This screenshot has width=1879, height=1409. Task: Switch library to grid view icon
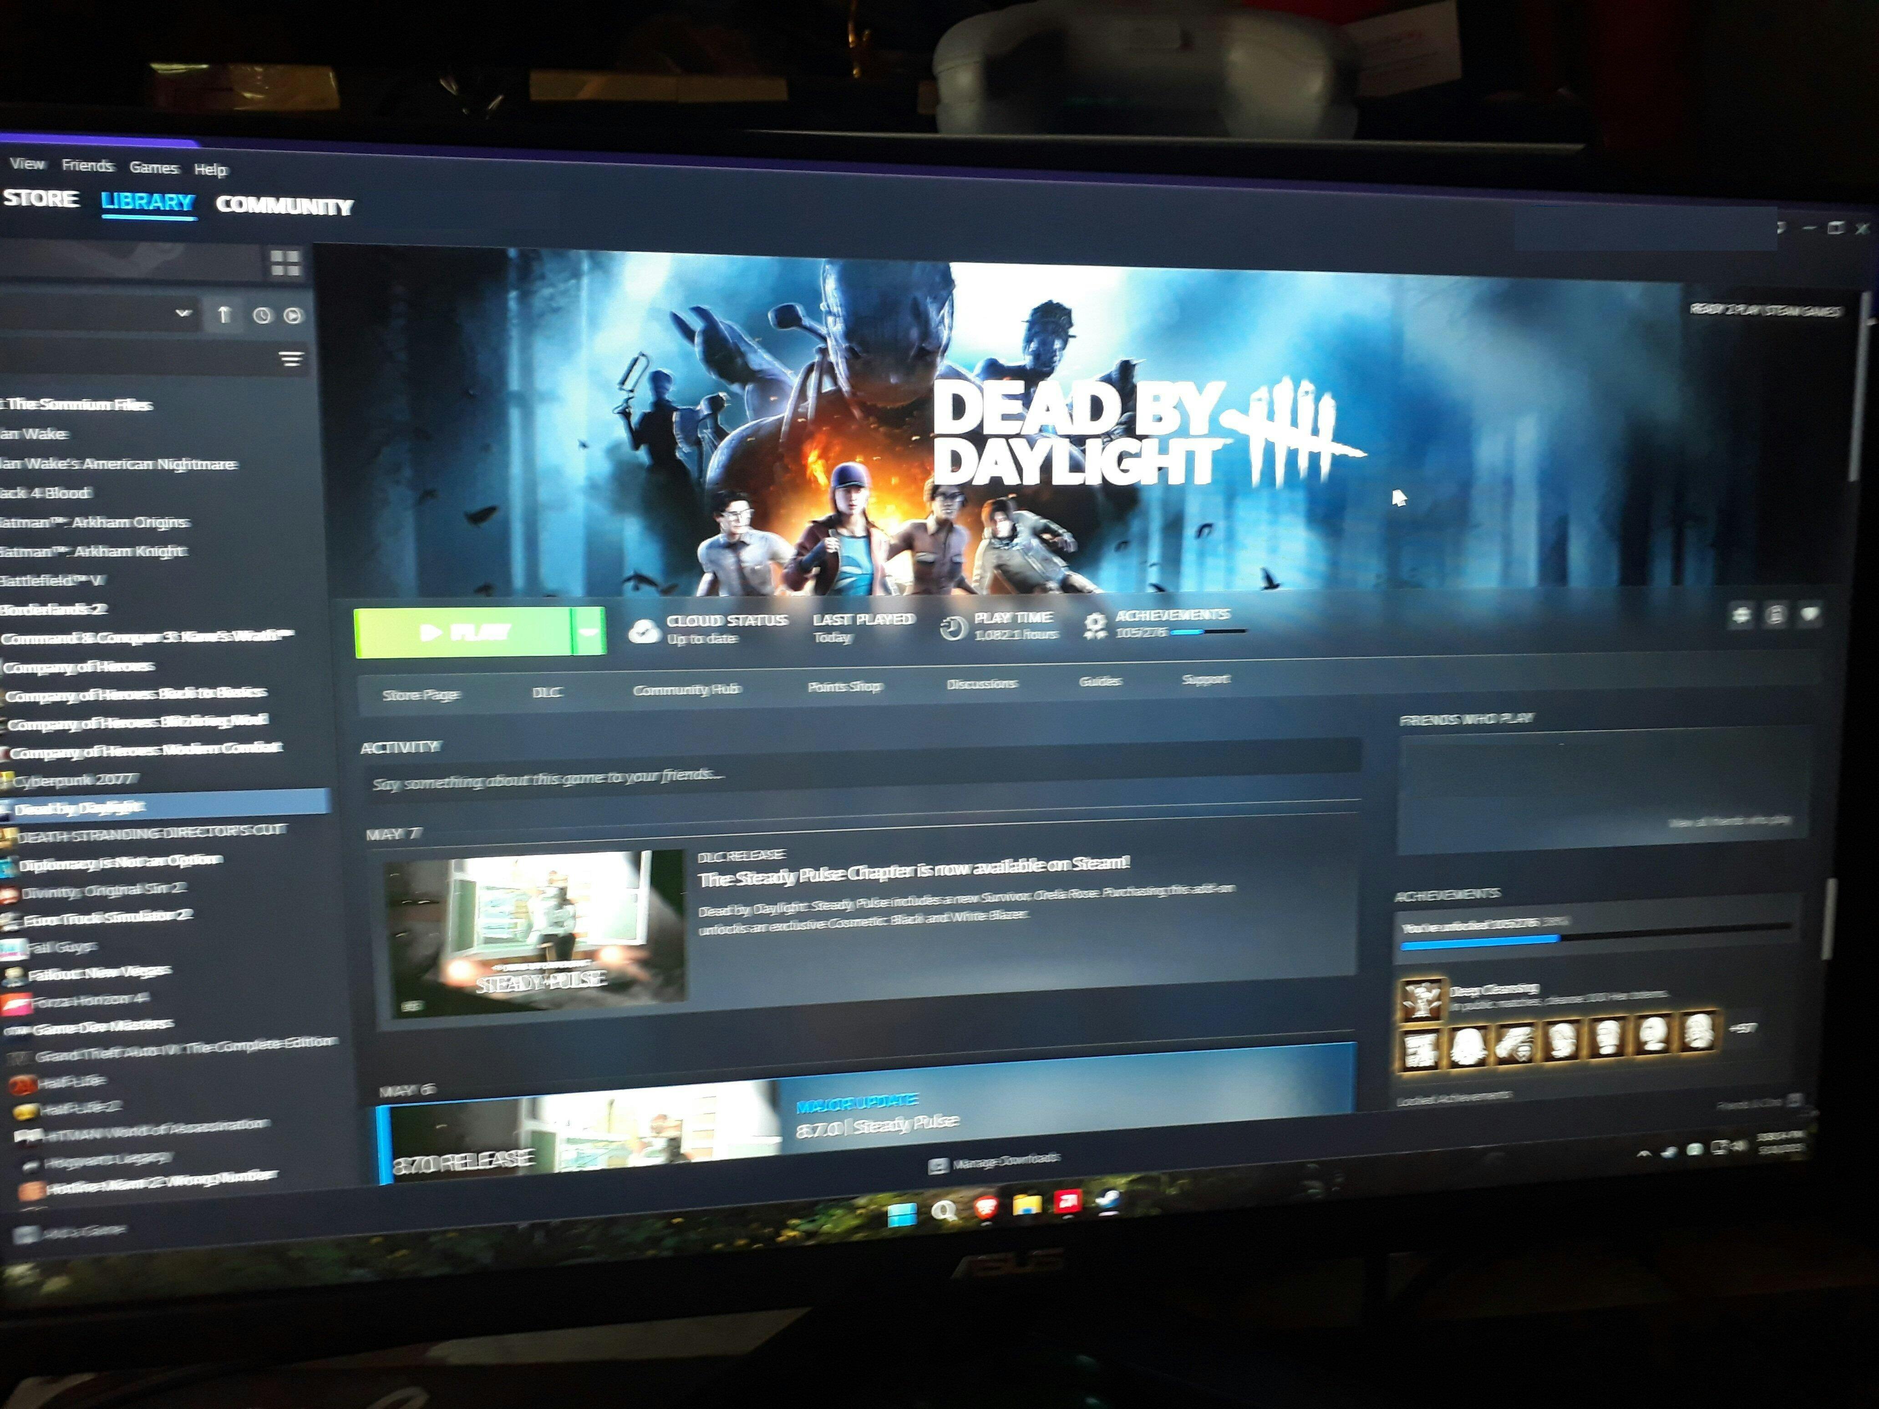click(285, 263)
